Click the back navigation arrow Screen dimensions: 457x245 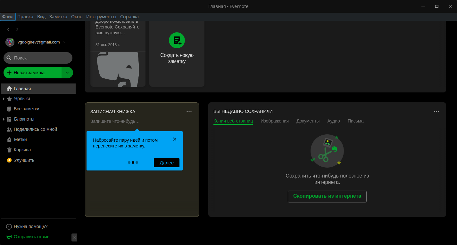[x=8, y=29]
